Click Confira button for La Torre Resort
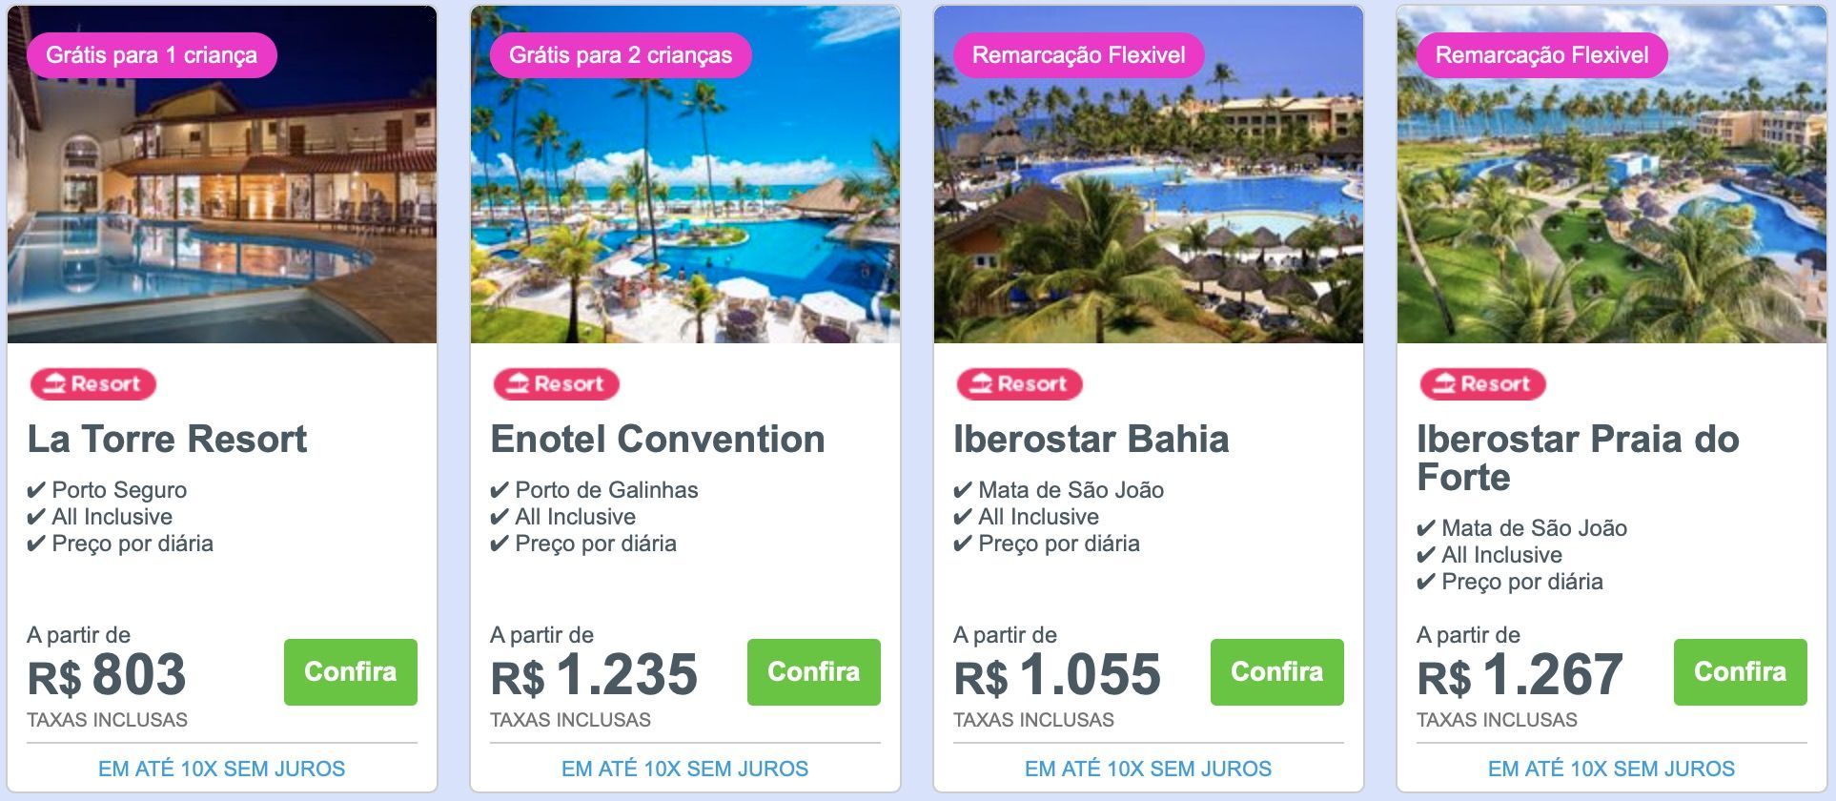 [x=351, y=672]
